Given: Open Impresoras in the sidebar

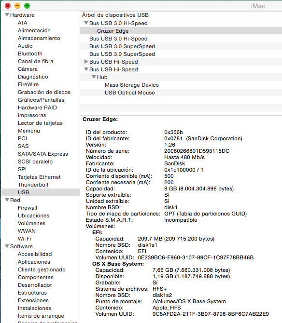Looking at the screenshot, I should [x=32, y=115].
